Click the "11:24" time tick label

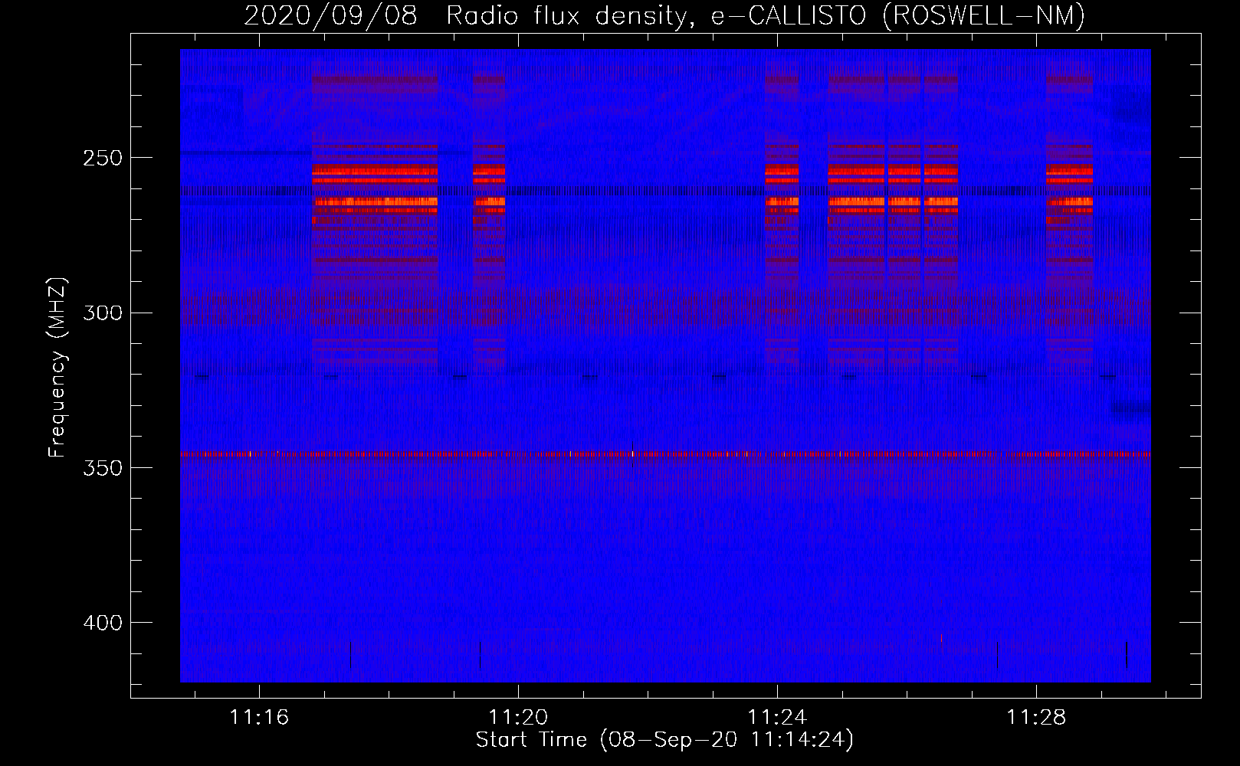pyautogui.click(x=777, y=718)
